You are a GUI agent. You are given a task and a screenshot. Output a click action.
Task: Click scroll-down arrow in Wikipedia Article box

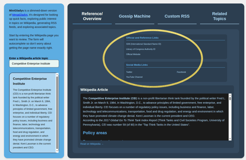pos(230,139)
